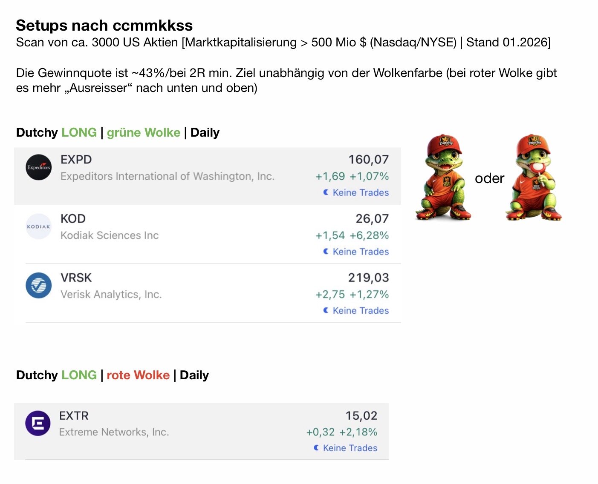Screen dimensions: 598x484
Task: Click the Expeditors company logo icon
Action: 38,167
